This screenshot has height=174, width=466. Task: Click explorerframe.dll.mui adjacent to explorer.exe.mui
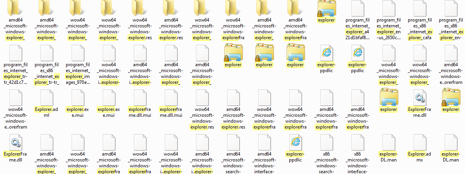tap(140, 97)
